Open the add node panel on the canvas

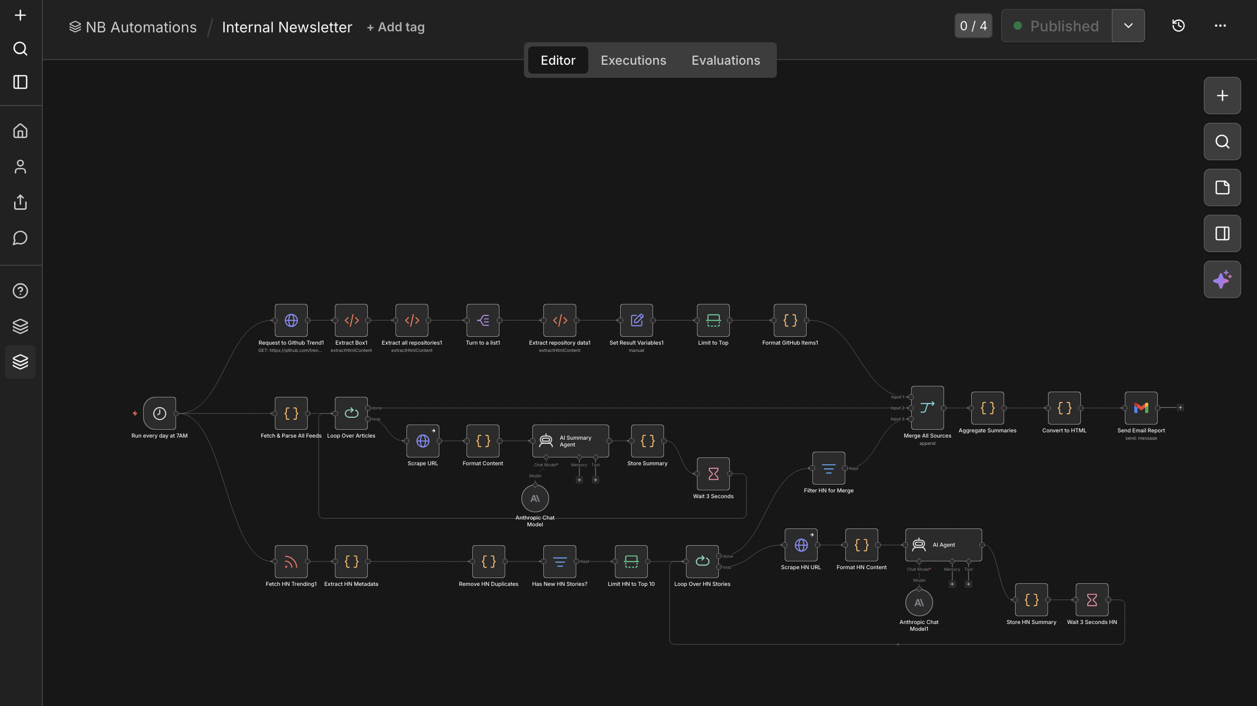(x=1222, y=96)
